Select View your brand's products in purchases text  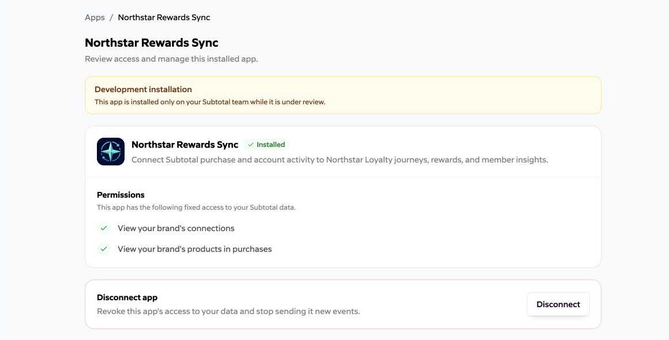(194, 249)
